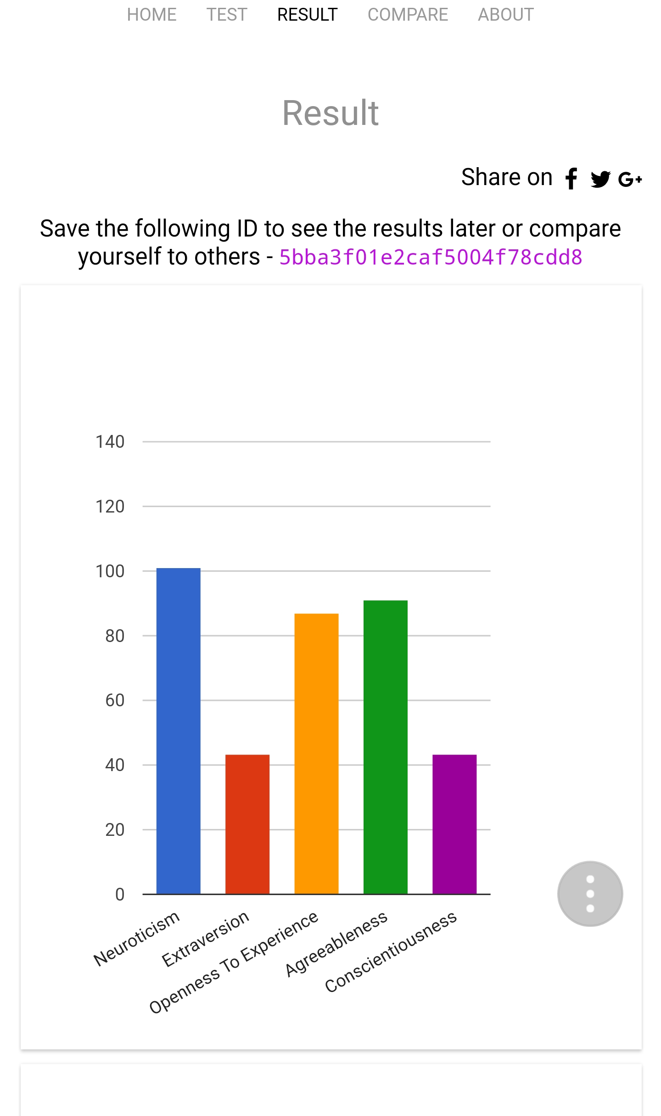Click the purple result ID code
The height and width of the screenshot is (1116, 661).
coord(431,257)
